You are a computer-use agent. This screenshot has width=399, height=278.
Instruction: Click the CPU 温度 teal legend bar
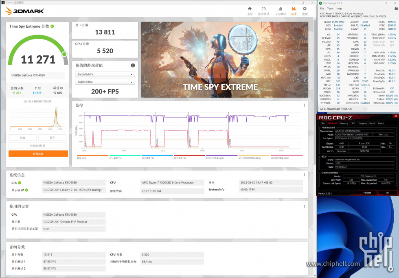click(x=125, y=155)
